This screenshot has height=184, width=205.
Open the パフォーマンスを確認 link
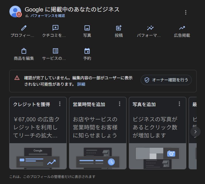pyautogui.click(x=47, y=16)
